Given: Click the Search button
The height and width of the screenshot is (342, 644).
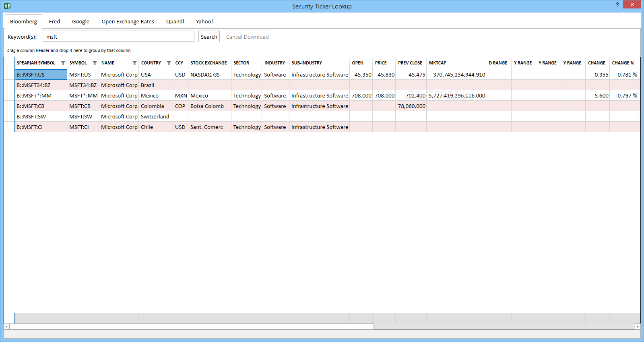Looking at the screenshot, I should 209,37.
